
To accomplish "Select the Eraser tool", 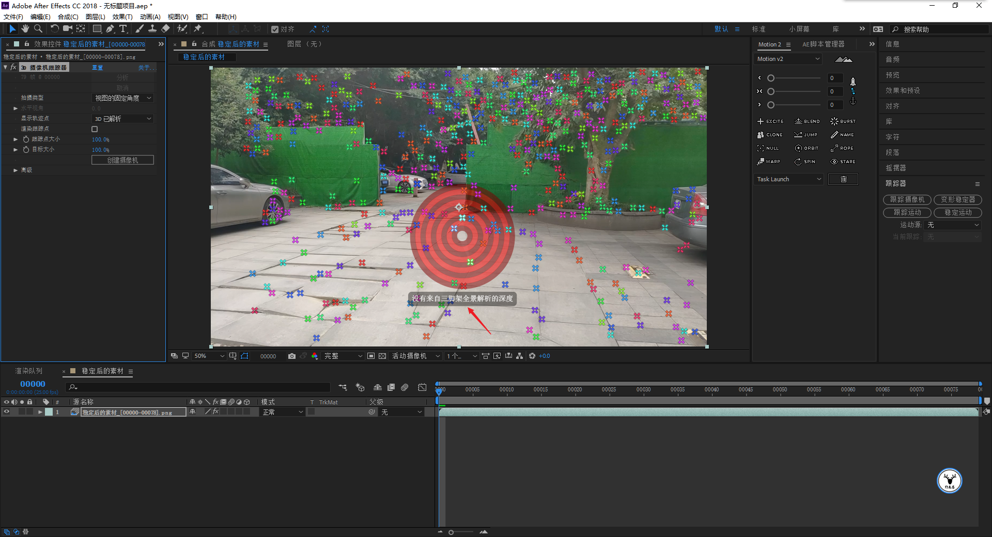I will [165, 29].
